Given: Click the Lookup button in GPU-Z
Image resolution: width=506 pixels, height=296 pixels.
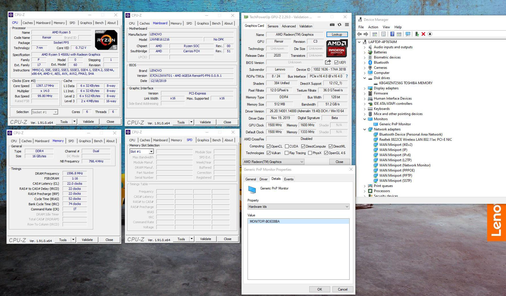Looking at the screenshot, I should [x=337, y=35].
